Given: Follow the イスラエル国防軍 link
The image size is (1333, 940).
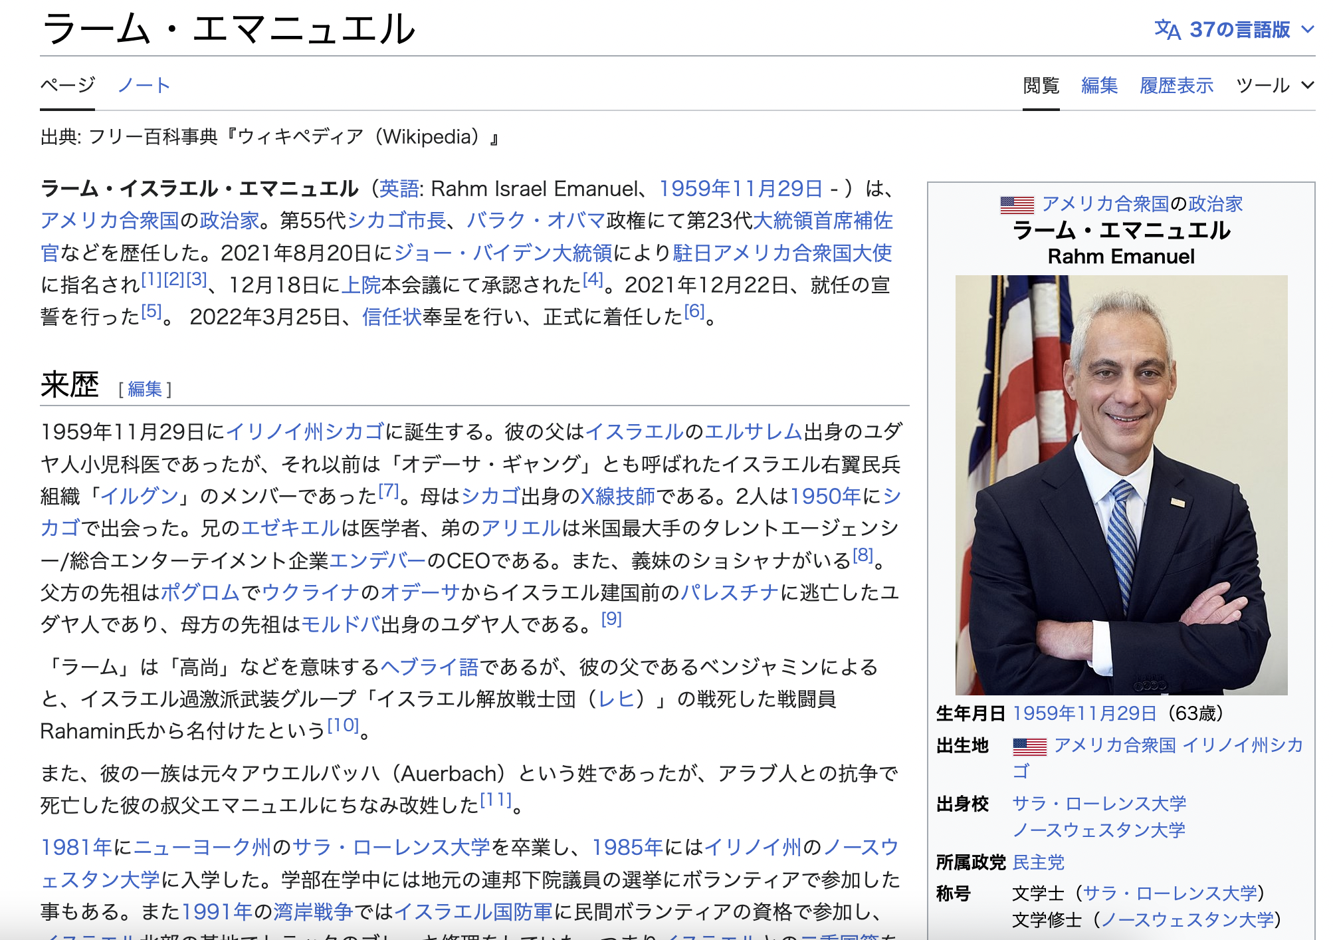Looking at the screenshot, I should click(473, 911).
